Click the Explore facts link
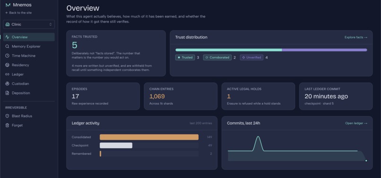Screen dimensions: 381x178 click(x=356, y=37)
